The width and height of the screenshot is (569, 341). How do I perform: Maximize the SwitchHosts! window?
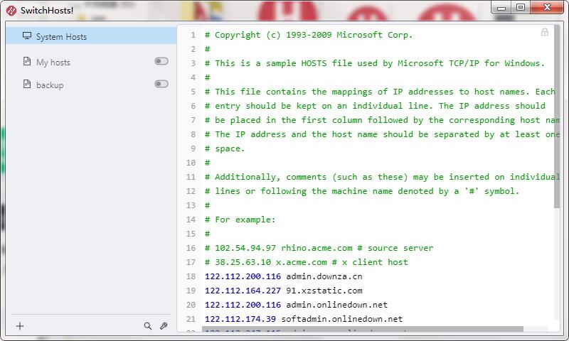[521, 7]
